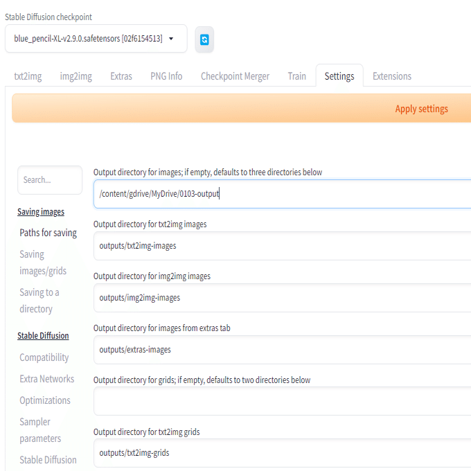
Task: Open Saving images/grids settings section
Action: (x=43, y=263)
